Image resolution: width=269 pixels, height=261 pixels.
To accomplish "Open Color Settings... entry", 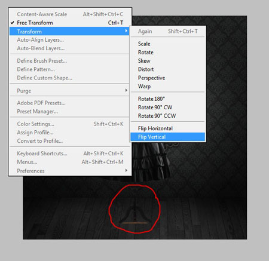I will pyautogui.click(x=70, y=124).
